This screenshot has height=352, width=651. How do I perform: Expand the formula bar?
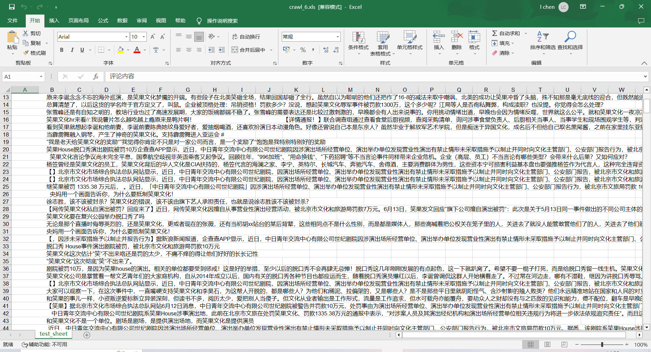coord(645,77)
